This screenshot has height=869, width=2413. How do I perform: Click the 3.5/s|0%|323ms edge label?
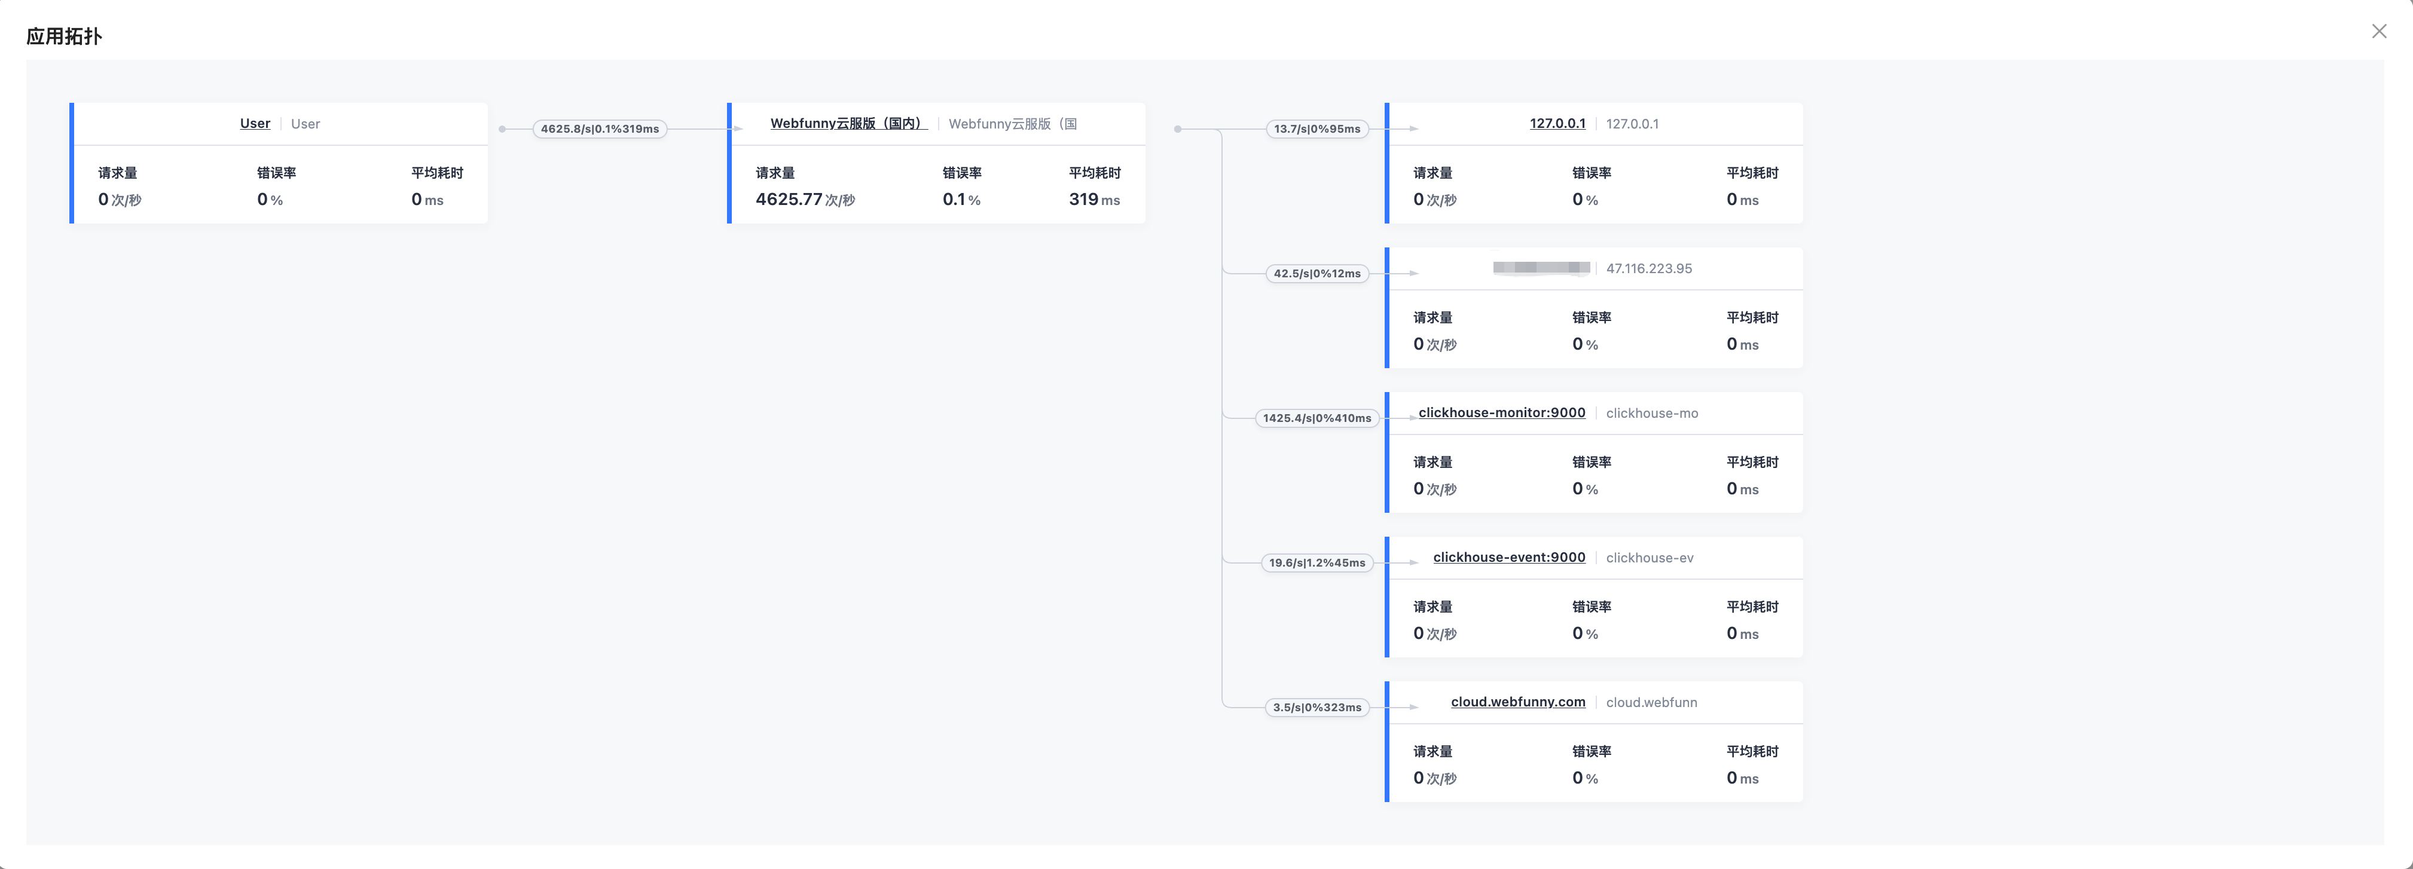1317,708
